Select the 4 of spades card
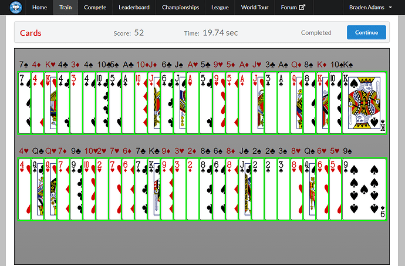This screenshot has width=405, height=266. click(x=89, y=103)
